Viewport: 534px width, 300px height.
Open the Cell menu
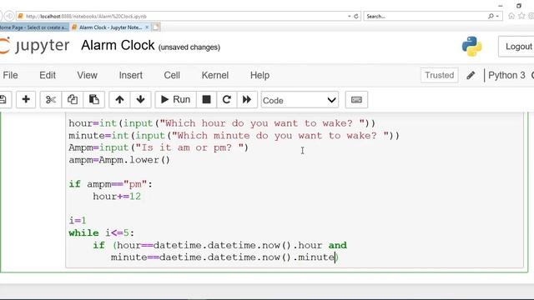pyautogui.click(x=172, y=75)
